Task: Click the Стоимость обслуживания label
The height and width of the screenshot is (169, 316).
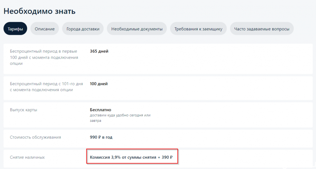Action: 35,137
